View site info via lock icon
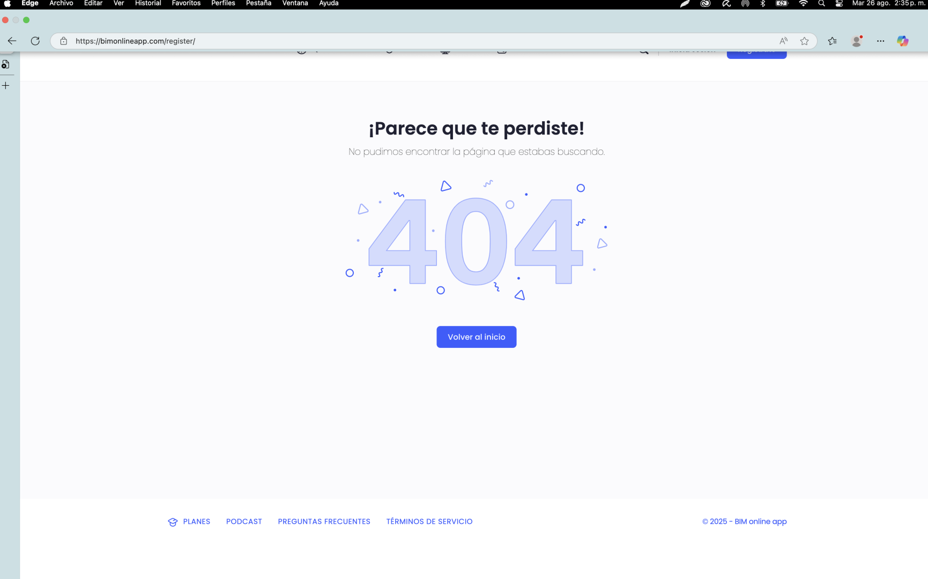Image resolution: width=928 pixels, height=579 pixels. point(64,41)
